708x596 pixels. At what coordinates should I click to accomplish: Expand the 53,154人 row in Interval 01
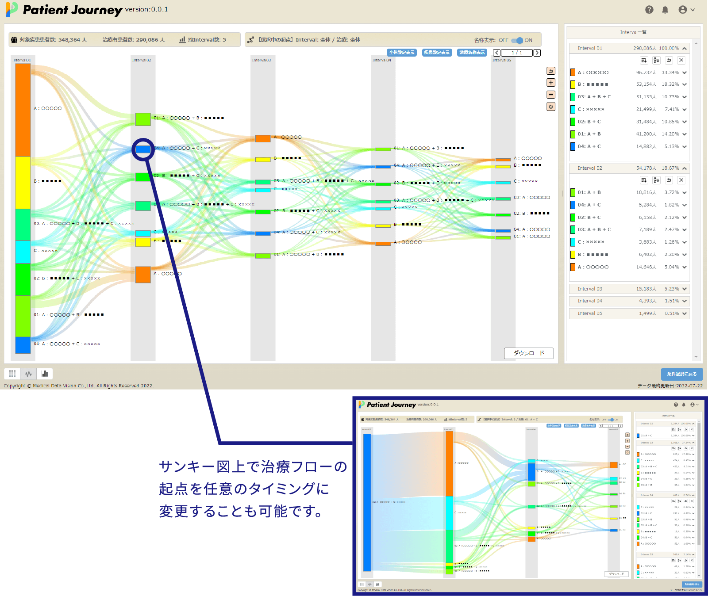(x=685, y=84)
